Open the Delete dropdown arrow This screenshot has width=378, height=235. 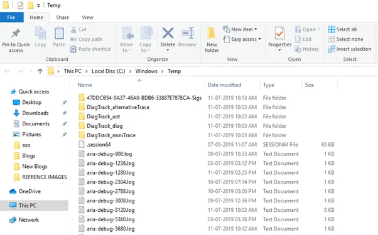point(168,50)
